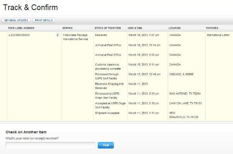Viewport: 233px width, 154px height.
Task: Select date March 11, 2013, 8:18 pm
Action: click(x=144, y=103)
